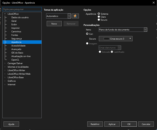Collapse the LibreOffice tree node
This screenshot has height=130, width=157.
[5, 14]
